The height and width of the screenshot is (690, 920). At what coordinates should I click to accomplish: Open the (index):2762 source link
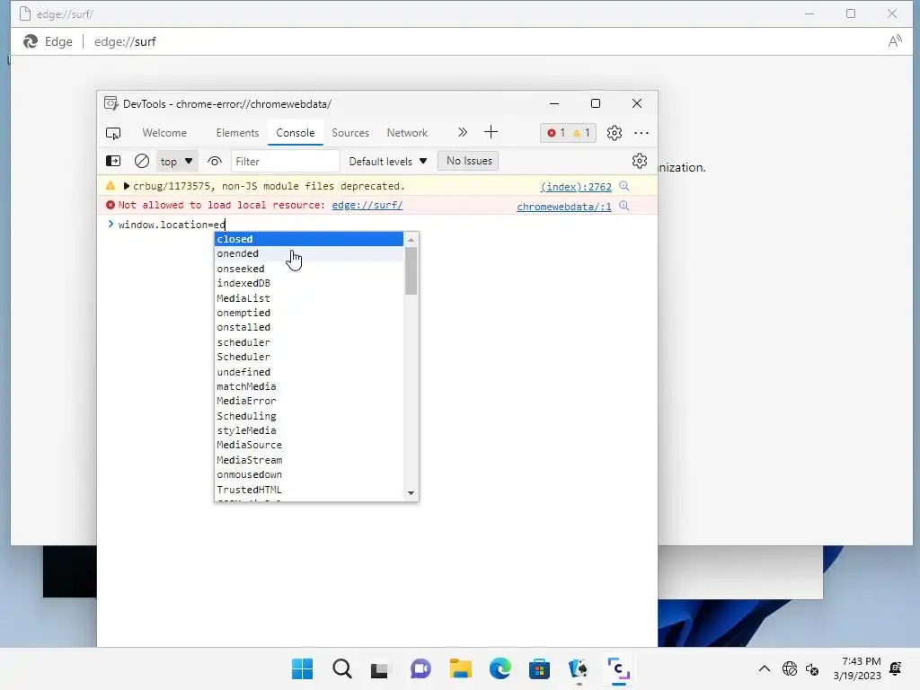point(576,187)
